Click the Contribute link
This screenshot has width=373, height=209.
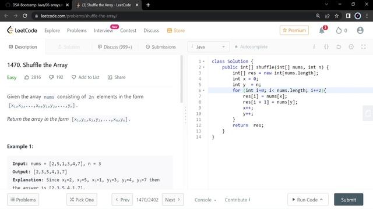(237, 200)
